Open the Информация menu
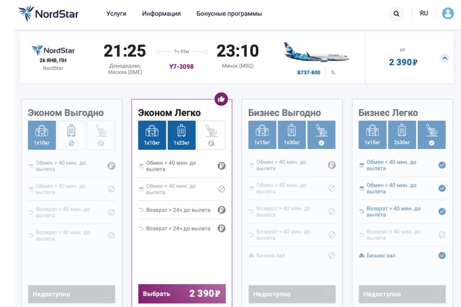Screen dimensions: 461x307 point(161,14)
